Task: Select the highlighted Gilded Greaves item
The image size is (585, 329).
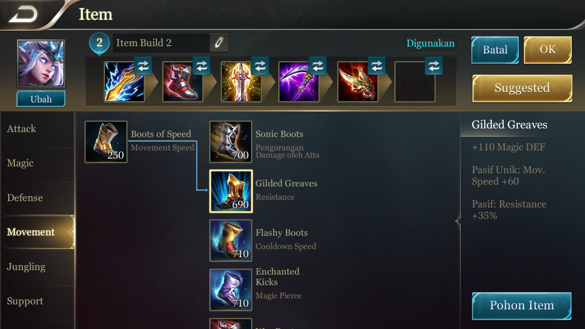Action: click(231, 191)
